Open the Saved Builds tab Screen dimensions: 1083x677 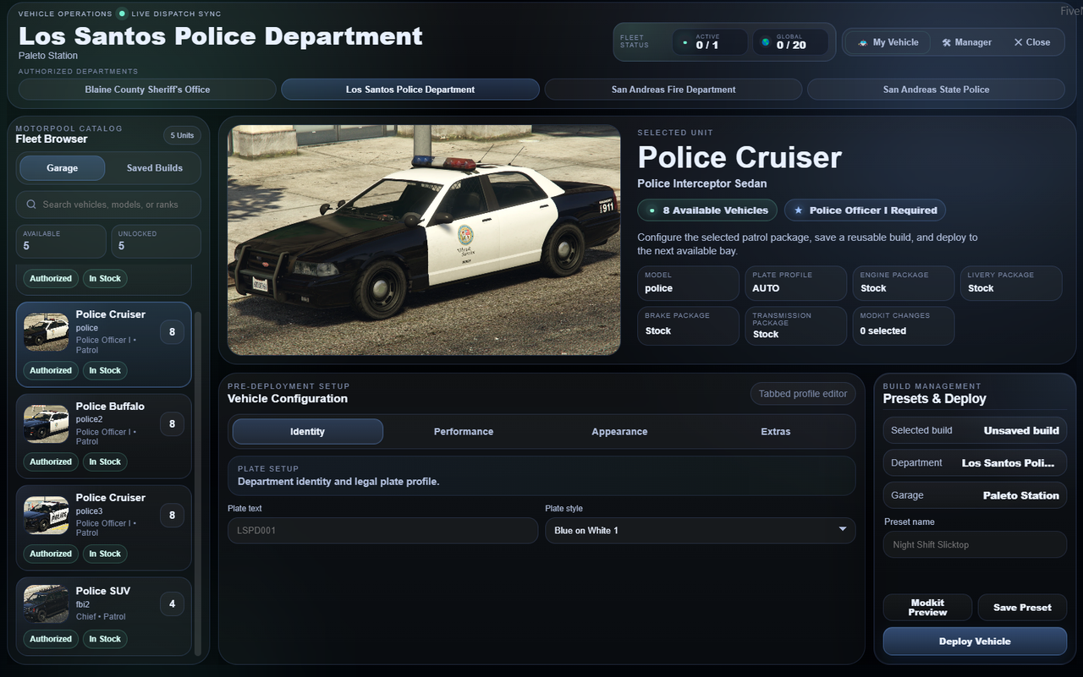click(154, 168)
